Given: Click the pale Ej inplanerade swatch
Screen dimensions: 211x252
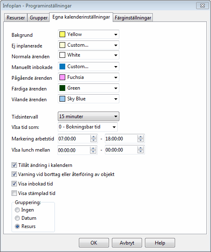Looking at the screenshot, I should point(62,45).
